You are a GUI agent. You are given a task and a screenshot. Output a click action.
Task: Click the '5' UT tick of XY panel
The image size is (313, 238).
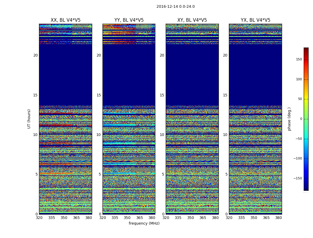(x=163, y=174)
